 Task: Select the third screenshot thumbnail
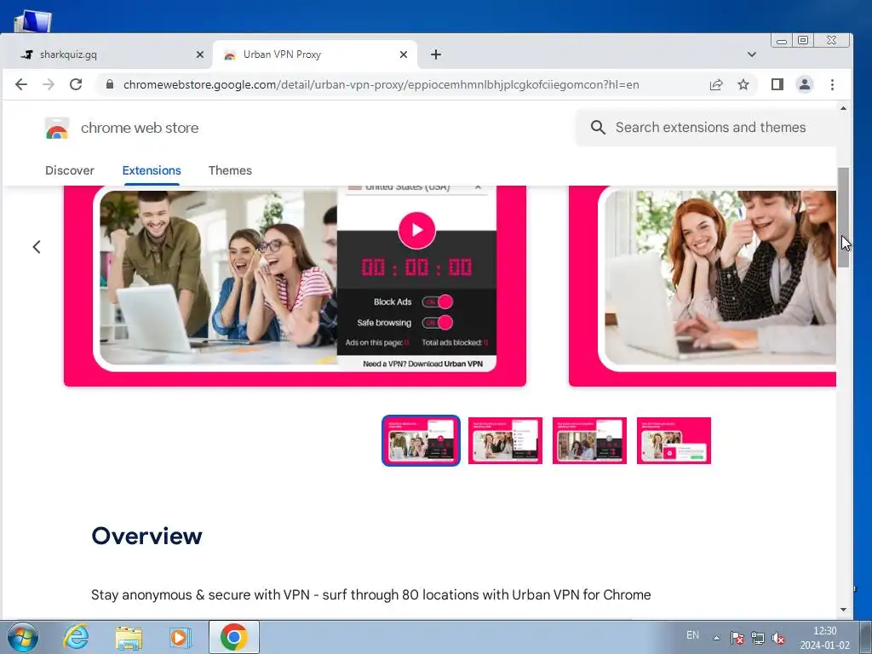589,440
